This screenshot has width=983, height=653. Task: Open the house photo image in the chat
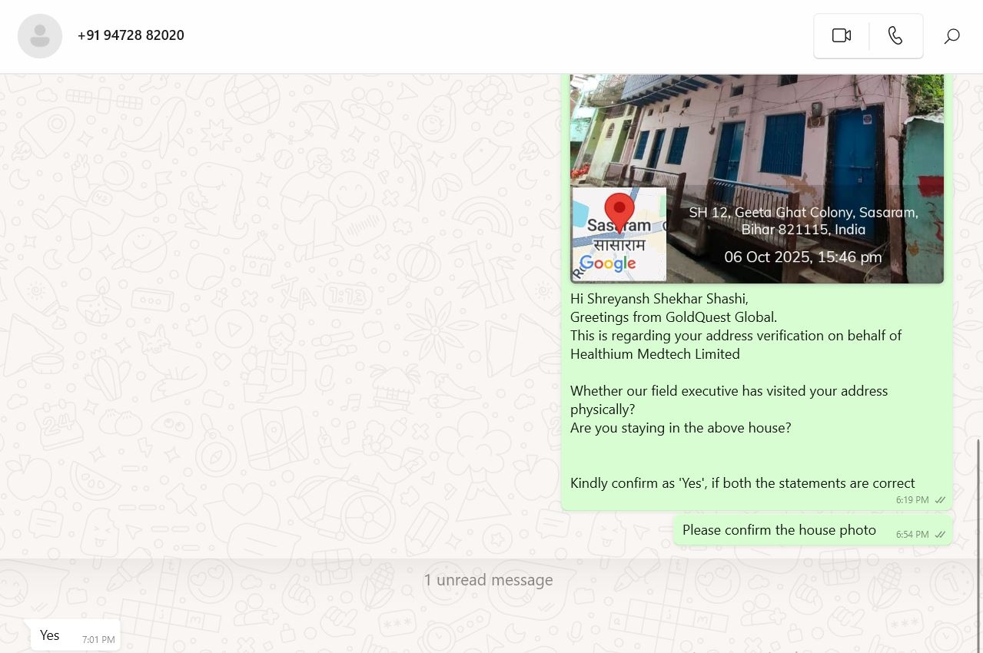coord(757,178)
